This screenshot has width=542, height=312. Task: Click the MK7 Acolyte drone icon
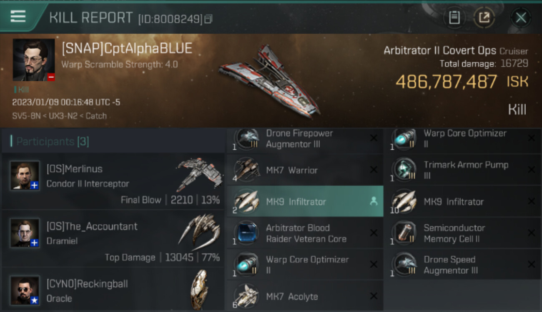(246, 296)
